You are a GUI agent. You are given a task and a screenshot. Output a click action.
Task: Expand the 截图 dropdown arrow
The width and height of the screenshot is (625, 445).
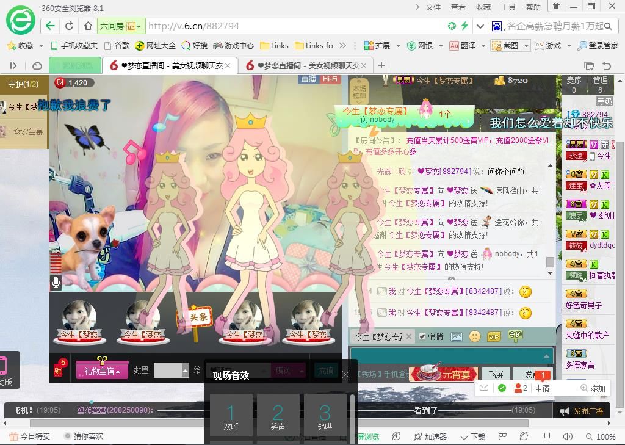[x=526, y=46]
